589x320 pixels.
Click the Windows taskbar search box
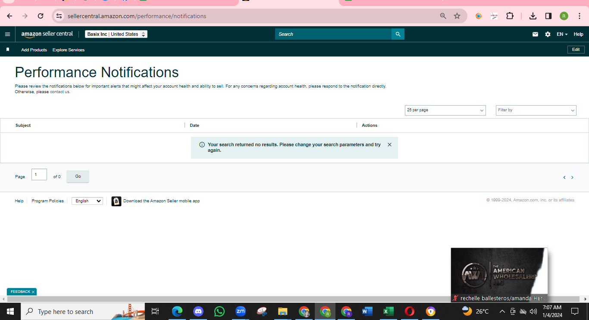click(x=83, y=311)
